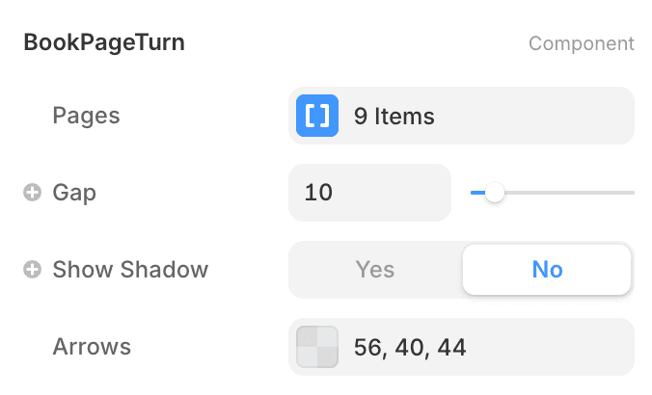Viewport: 652px width, 395px height.
Task: Click the BookPageTurn component title
Action: pyautogui.click(x=104, y=42)
